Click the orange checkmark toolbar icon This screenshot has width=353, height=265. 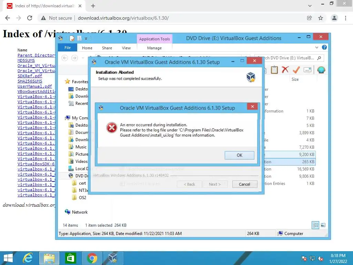[x=296, y=70]
